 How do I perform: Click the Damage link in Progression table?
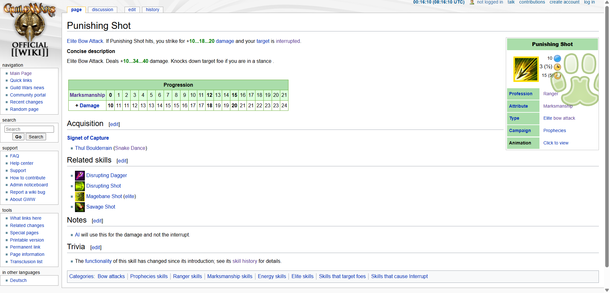point(89,105)
